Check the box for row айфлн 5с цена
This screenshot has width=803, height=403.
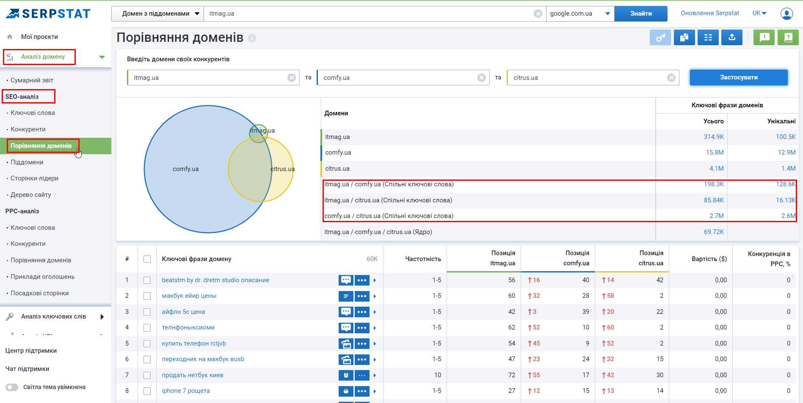click(147, 312)
